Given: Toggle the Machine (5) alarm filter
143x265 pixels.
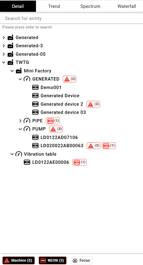Looking at the screenshot, I should coord(18,260).
